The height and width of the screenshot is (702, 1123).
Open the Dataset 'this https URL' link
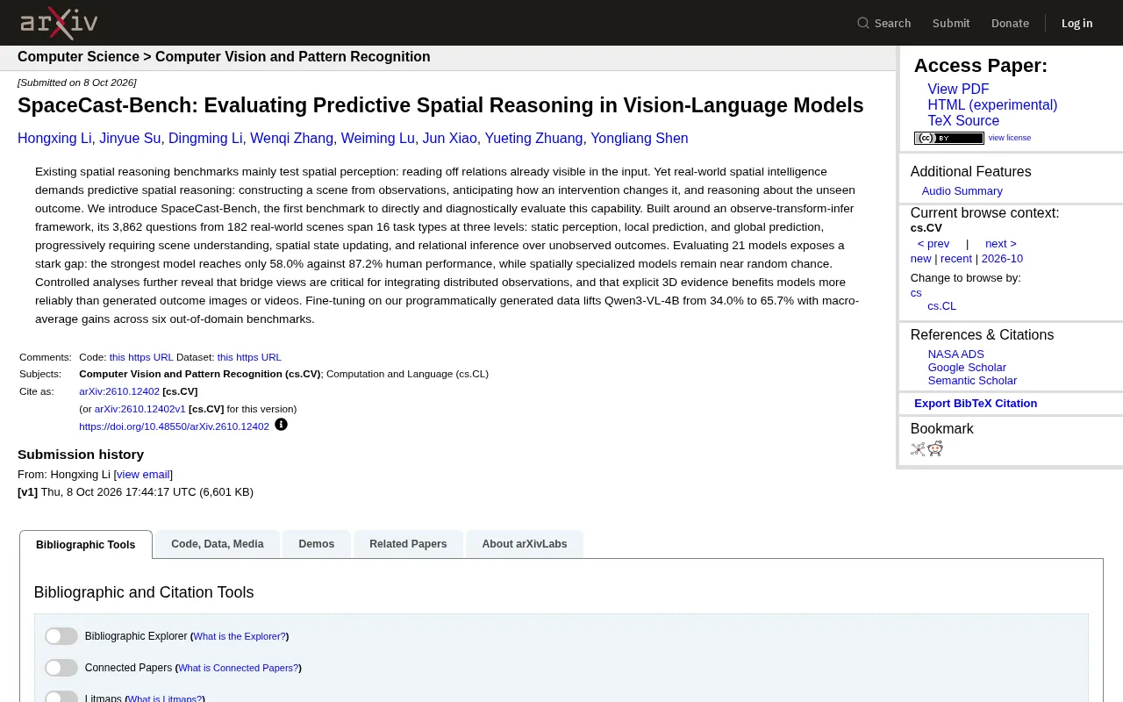pyautogui.click(x=249, y=357)
